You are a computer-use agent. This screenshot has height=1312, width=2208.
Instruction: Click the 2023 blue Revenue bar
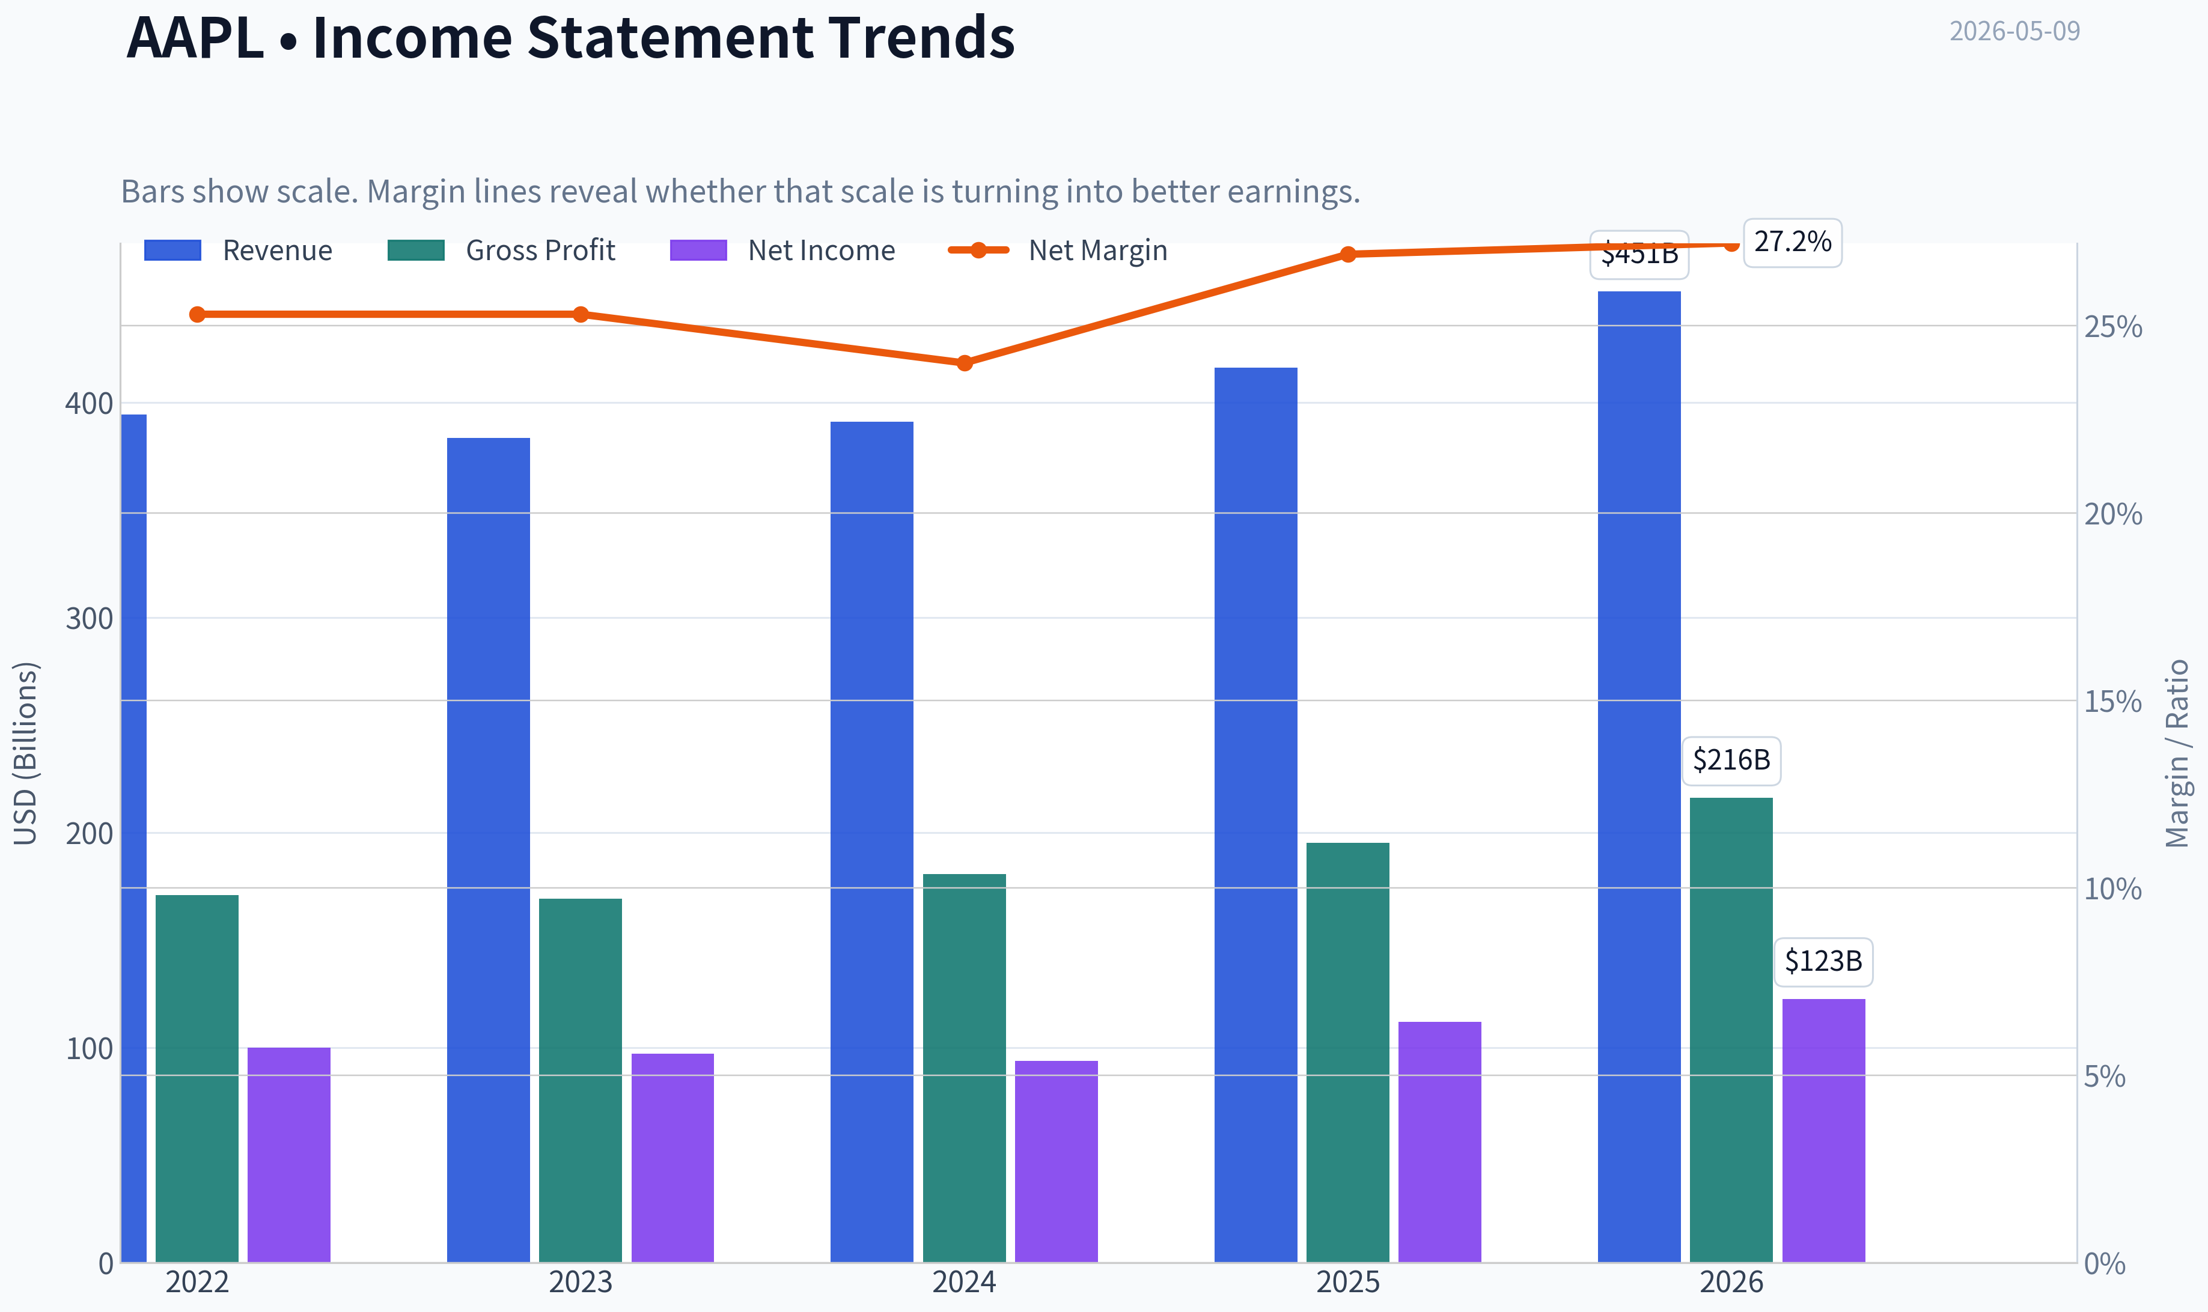pyautogui.click(x=488, y=849)
